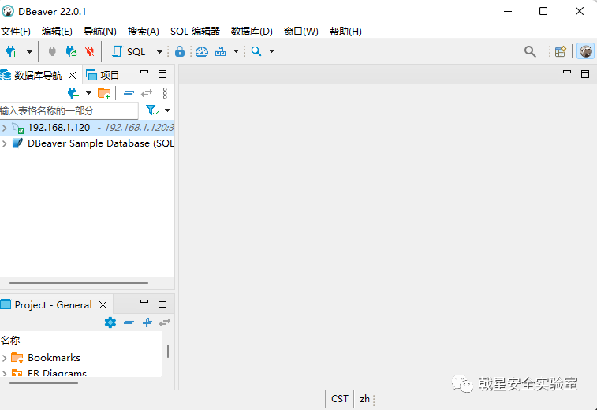
Task: Open the dashboard gauge icon
Action: [202, 51]
